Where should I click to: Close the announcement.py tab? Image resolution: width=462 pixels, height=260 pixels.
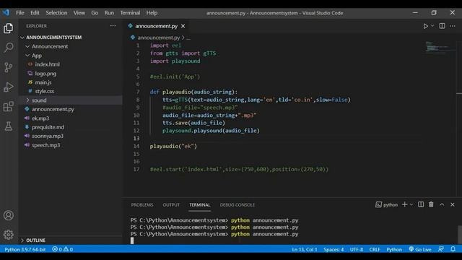coord(183,26)
